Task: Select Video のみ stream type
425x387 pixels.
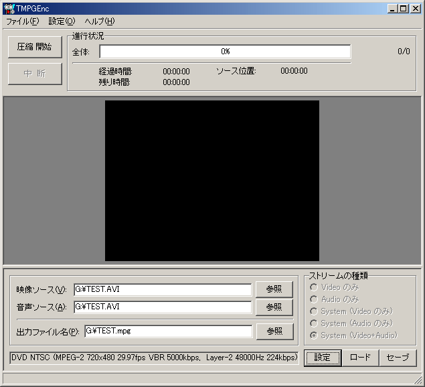Action: [x=334, y=287]
